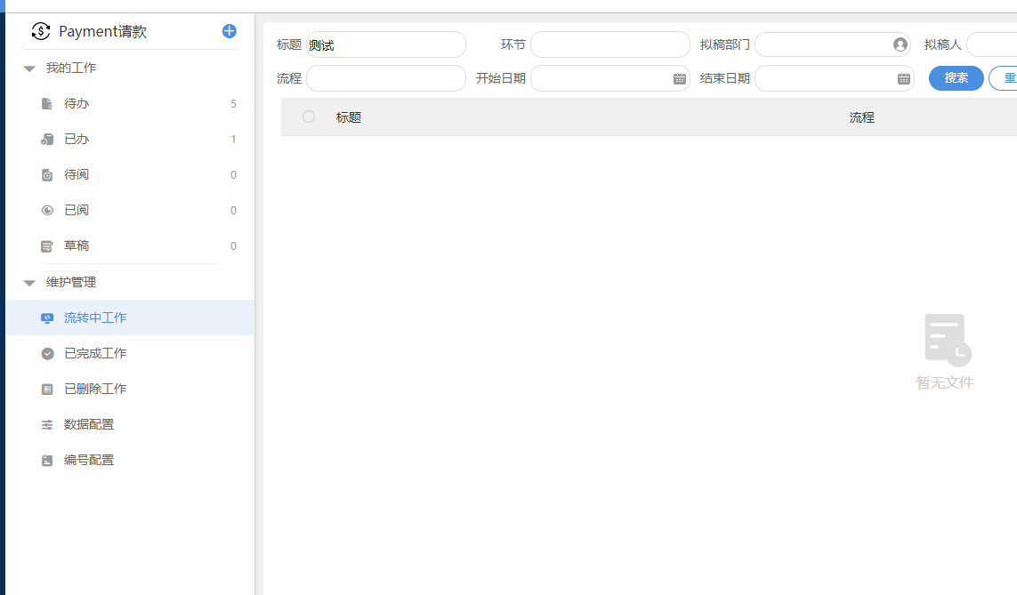The width and height of the screenshot is (1017, 595).
Task: Click the 待阅 icon in sidebar
Action: (x=47, y=175)
